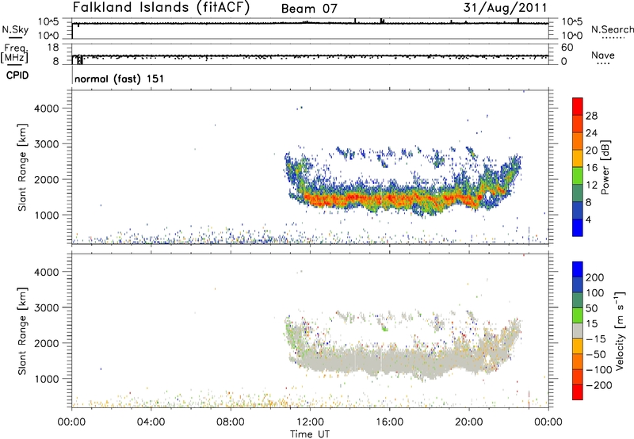Select the "CPID" row label

click(17, 76)
